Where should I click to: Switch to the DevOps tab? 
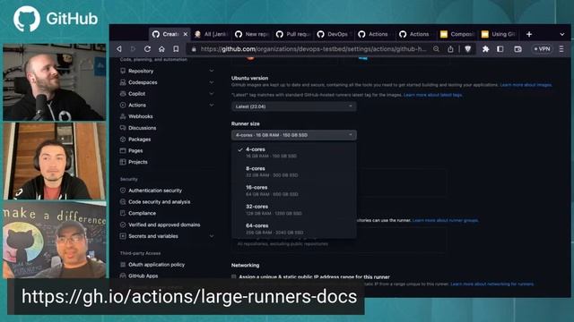tap(335, 34)
